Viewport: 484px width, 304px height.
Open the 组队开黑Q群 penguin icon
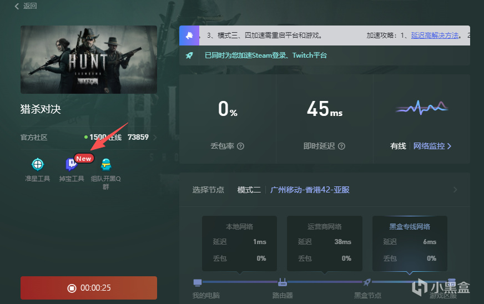(x=106, y=164)
